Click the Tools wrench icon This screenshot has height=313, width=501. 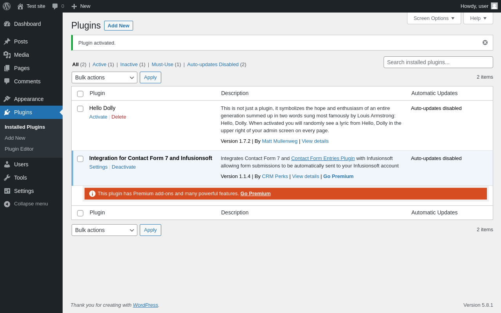[7, 178]
